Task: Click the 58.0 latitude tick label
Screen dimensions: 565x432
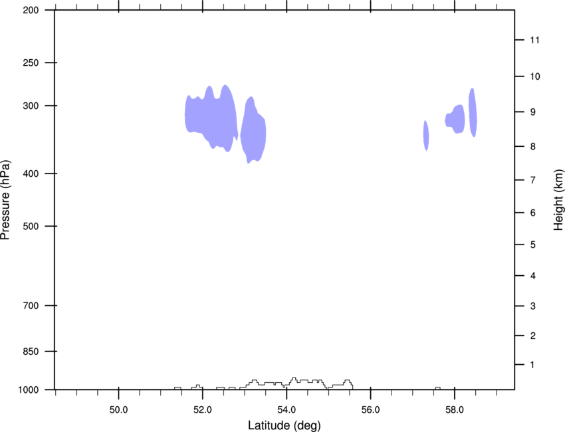Action: coord(455,409)
